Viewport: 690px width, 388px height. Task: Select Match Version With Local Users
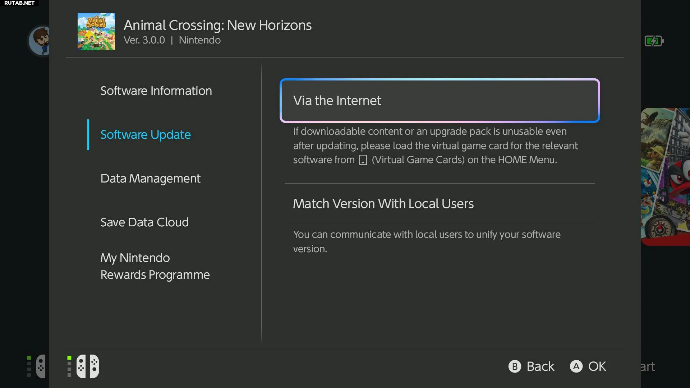pyautogui.click(x=383, y=204)
